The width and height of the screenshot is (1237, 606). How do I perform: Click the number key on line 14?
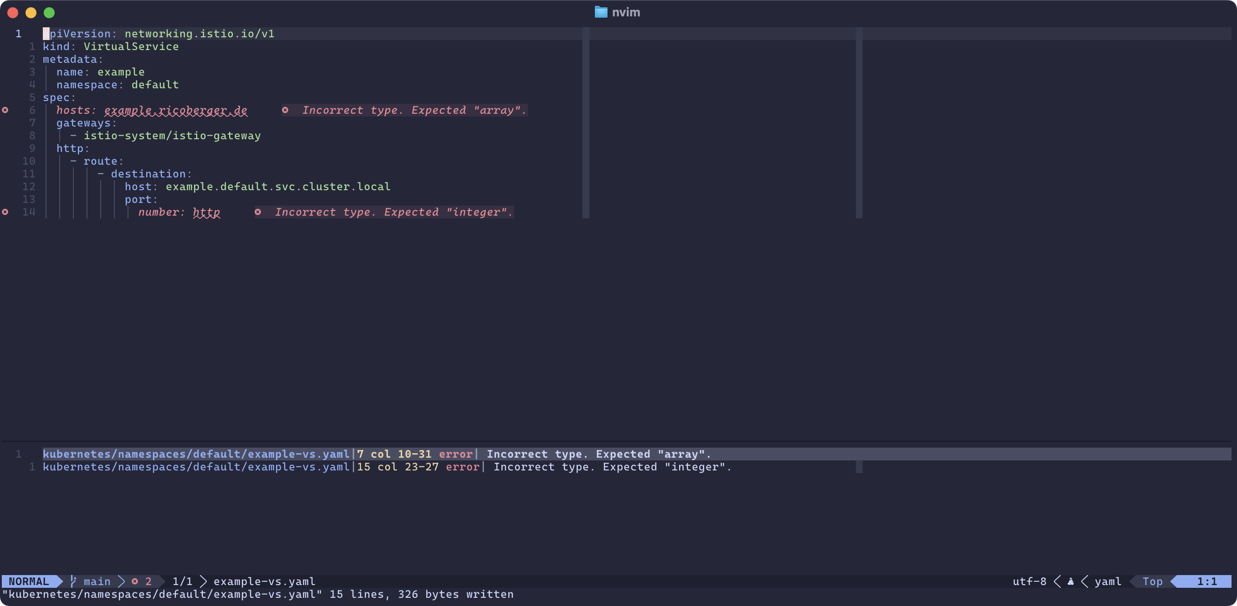tap(158, 212)
